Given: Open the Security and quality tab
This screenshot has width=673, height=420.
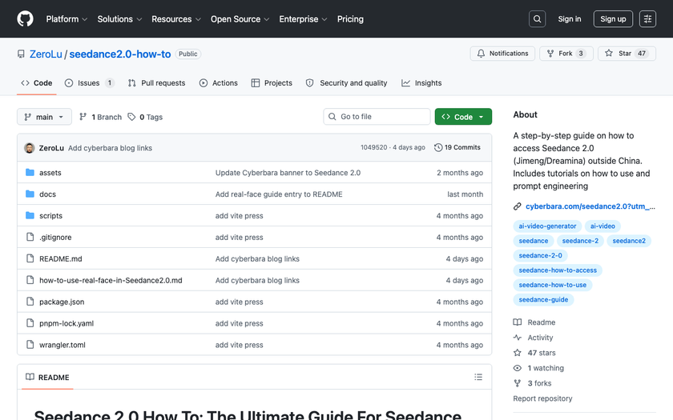Looking at the screenshot, I should pos(346,83).
